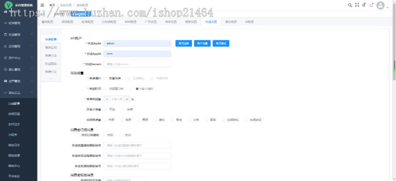396x181 pixels.
Task: Expand 提现管理 sidebar menu chevron
Action: coord(32,46)
